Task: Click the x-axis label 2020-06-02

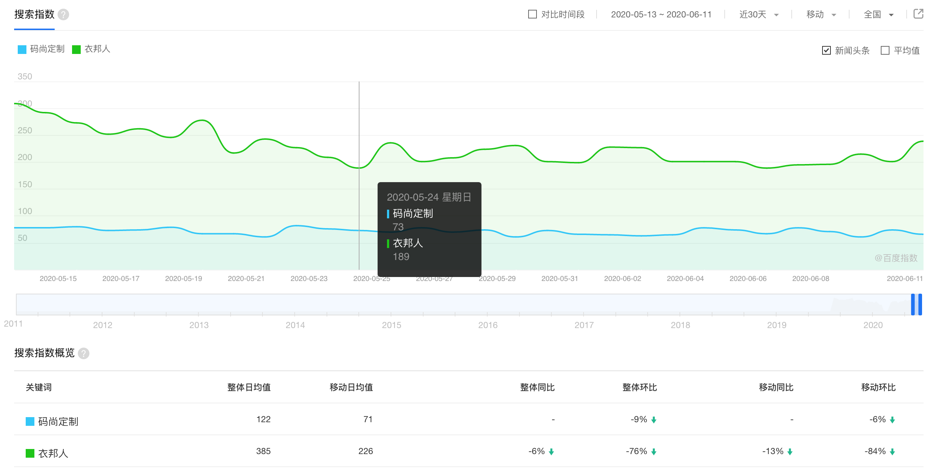Action: coord(623,278)
